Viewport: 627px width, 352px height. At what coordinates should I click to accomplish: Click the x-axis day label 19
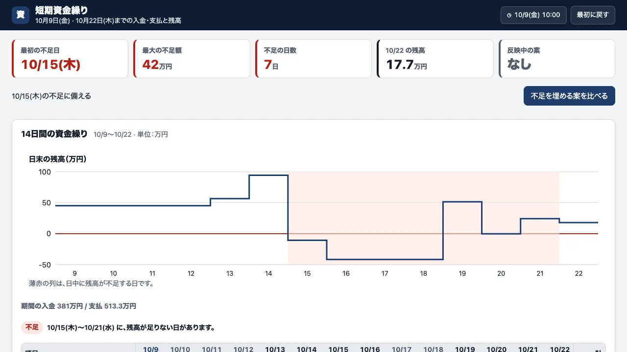point(462,274)
